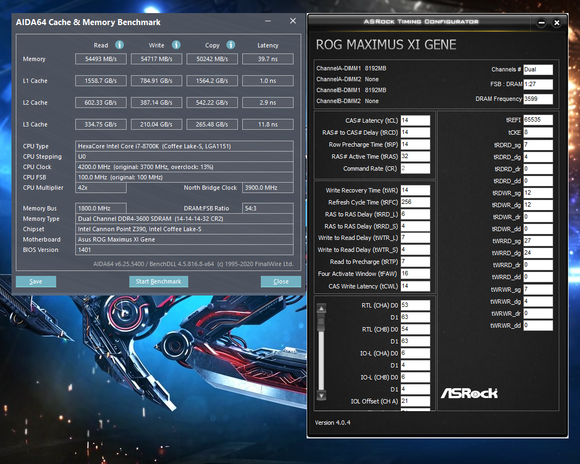Click the tCKE value field

538,132
